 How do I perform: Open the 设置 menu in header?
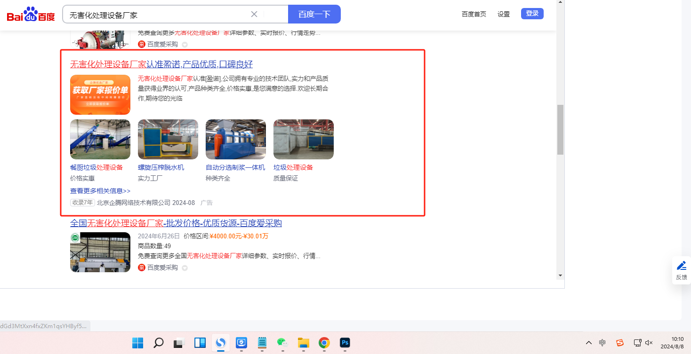504,14
